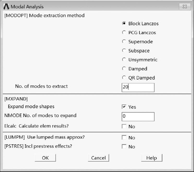This screenshot has width=194, height=172.
Task: Toggle the Expand mode shapes checkbox
Action: click(124, 107)
